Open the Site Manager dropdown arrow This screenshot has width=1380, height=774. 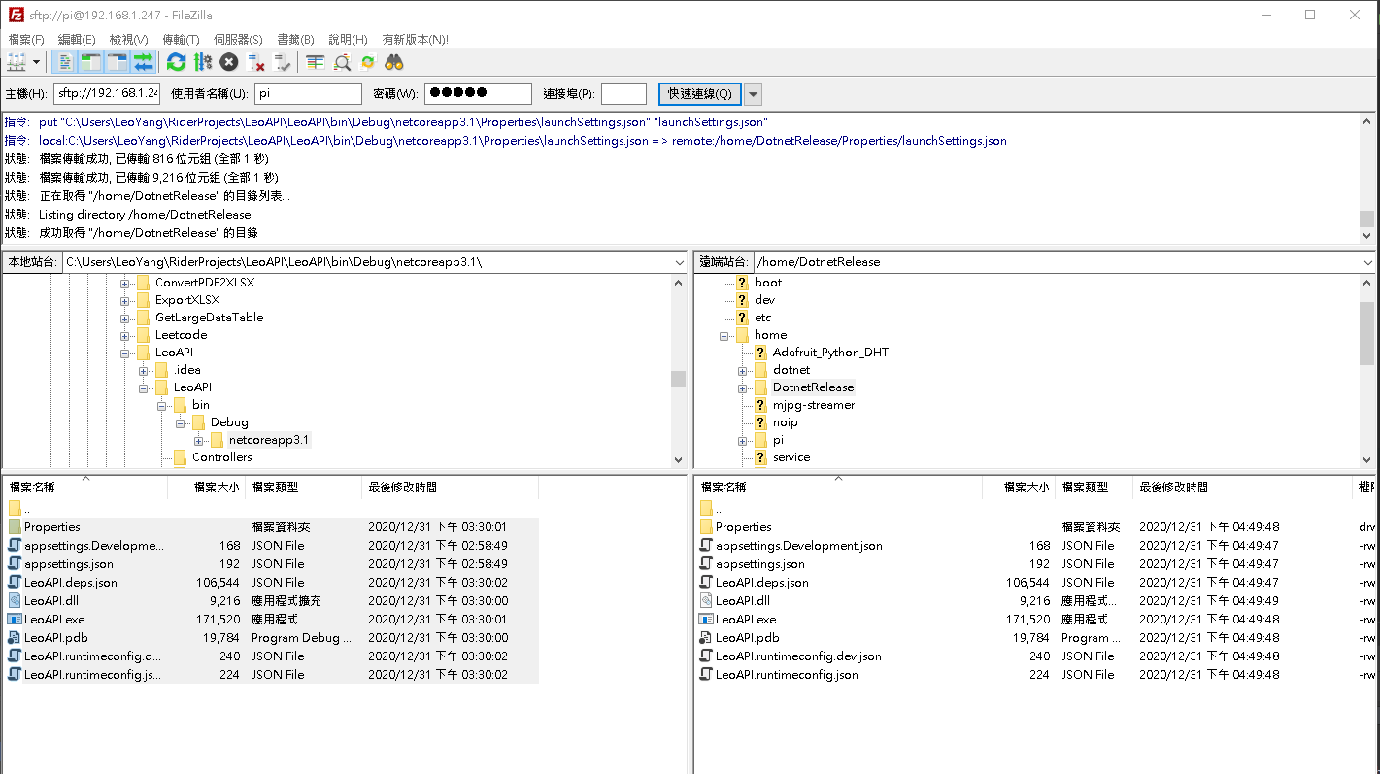[37, 62]
